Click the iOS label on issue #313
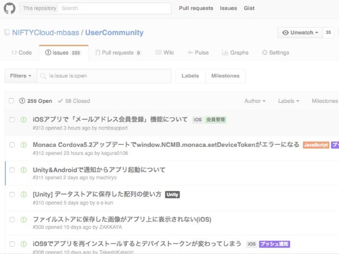 [197, 120]
